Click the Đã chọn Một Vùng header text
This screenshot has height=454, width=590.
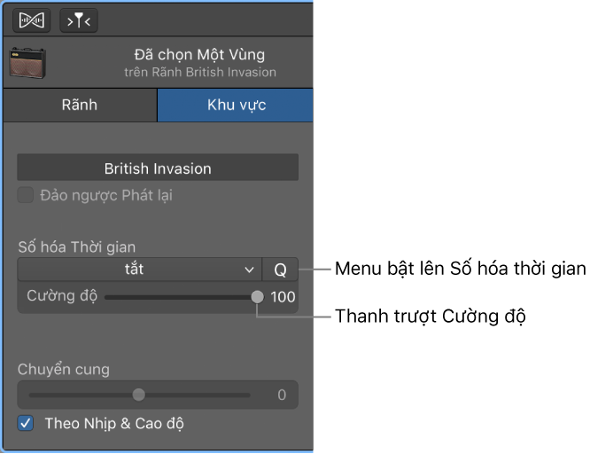click(x=199, y=55)
